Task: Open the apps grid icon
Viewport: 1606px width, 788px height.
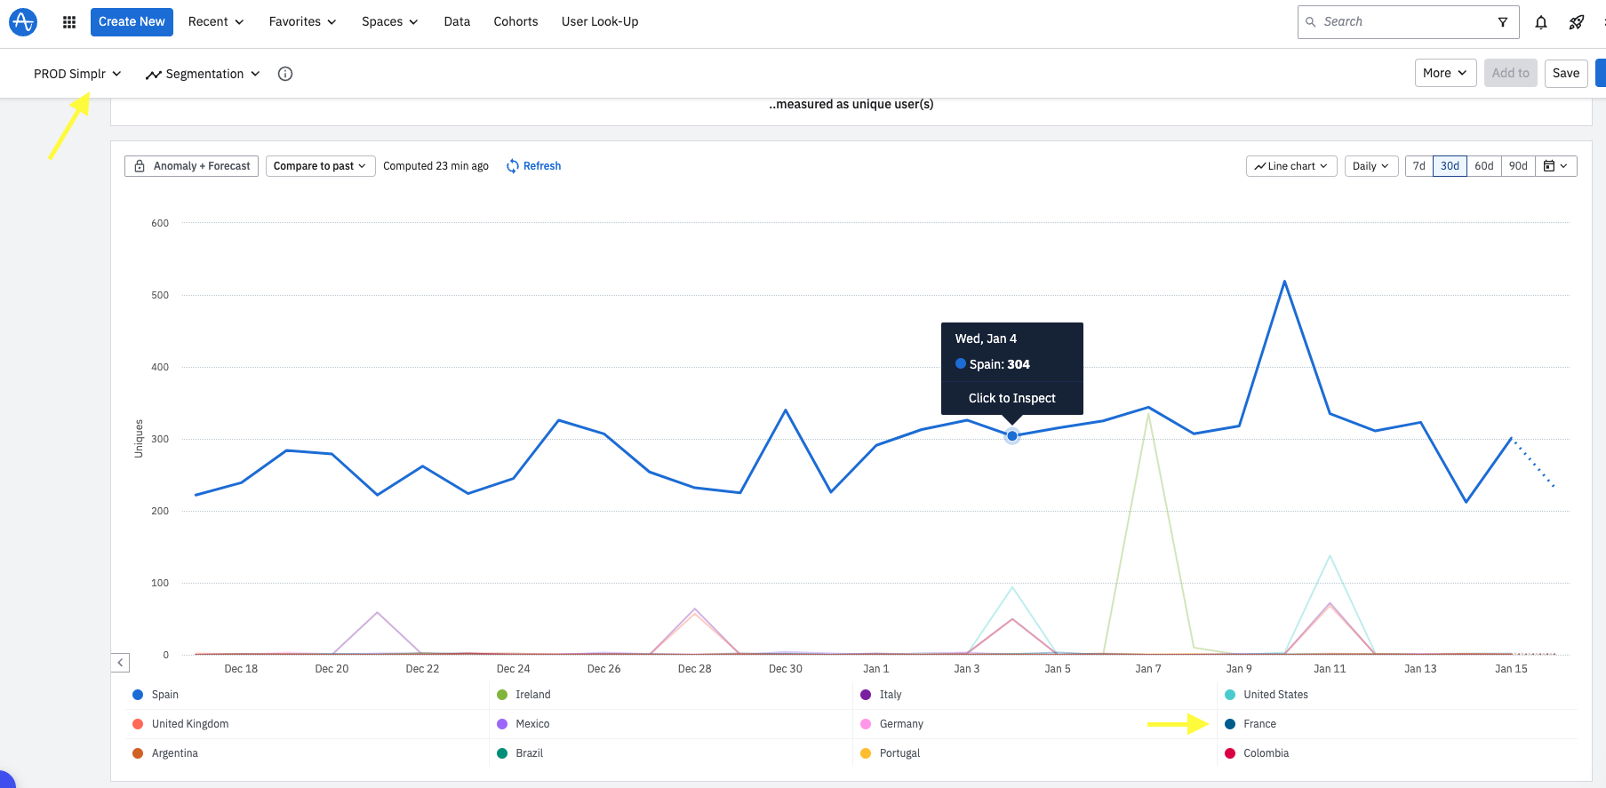Action: tap(69, 22)
